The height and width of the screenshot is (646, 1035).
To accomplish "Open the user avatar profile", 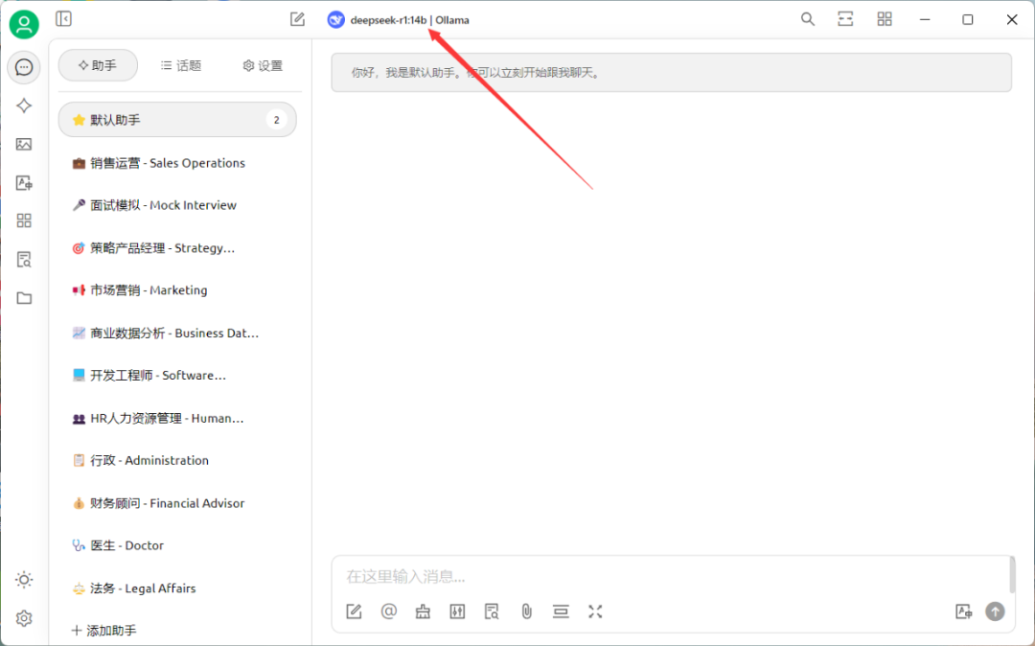I will (x=24, y=24).
